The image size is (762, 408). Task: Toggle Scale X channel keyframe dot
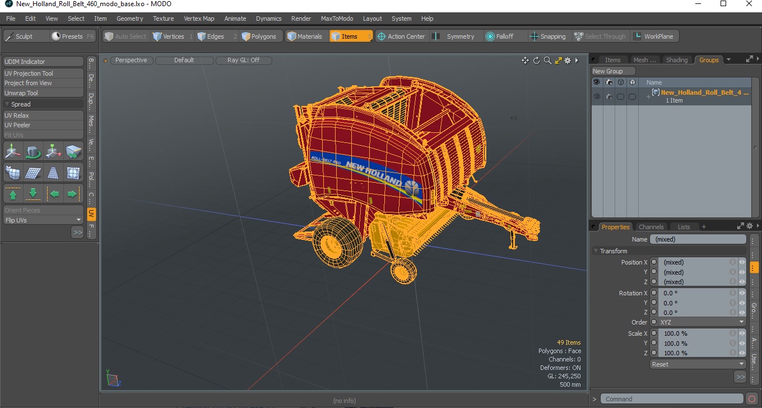pos(654,333)
